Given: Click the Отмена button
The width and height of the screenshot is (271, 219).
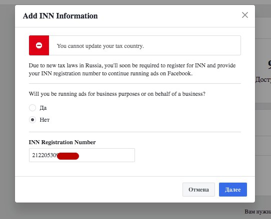Looking at the screenshot, I should point(198,190).
